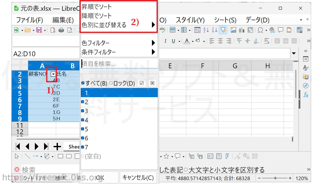Image resolution: width=328 pixels, height=184 pixels.
Task: Click the Insert Image icon
Action: pos(233,30)
